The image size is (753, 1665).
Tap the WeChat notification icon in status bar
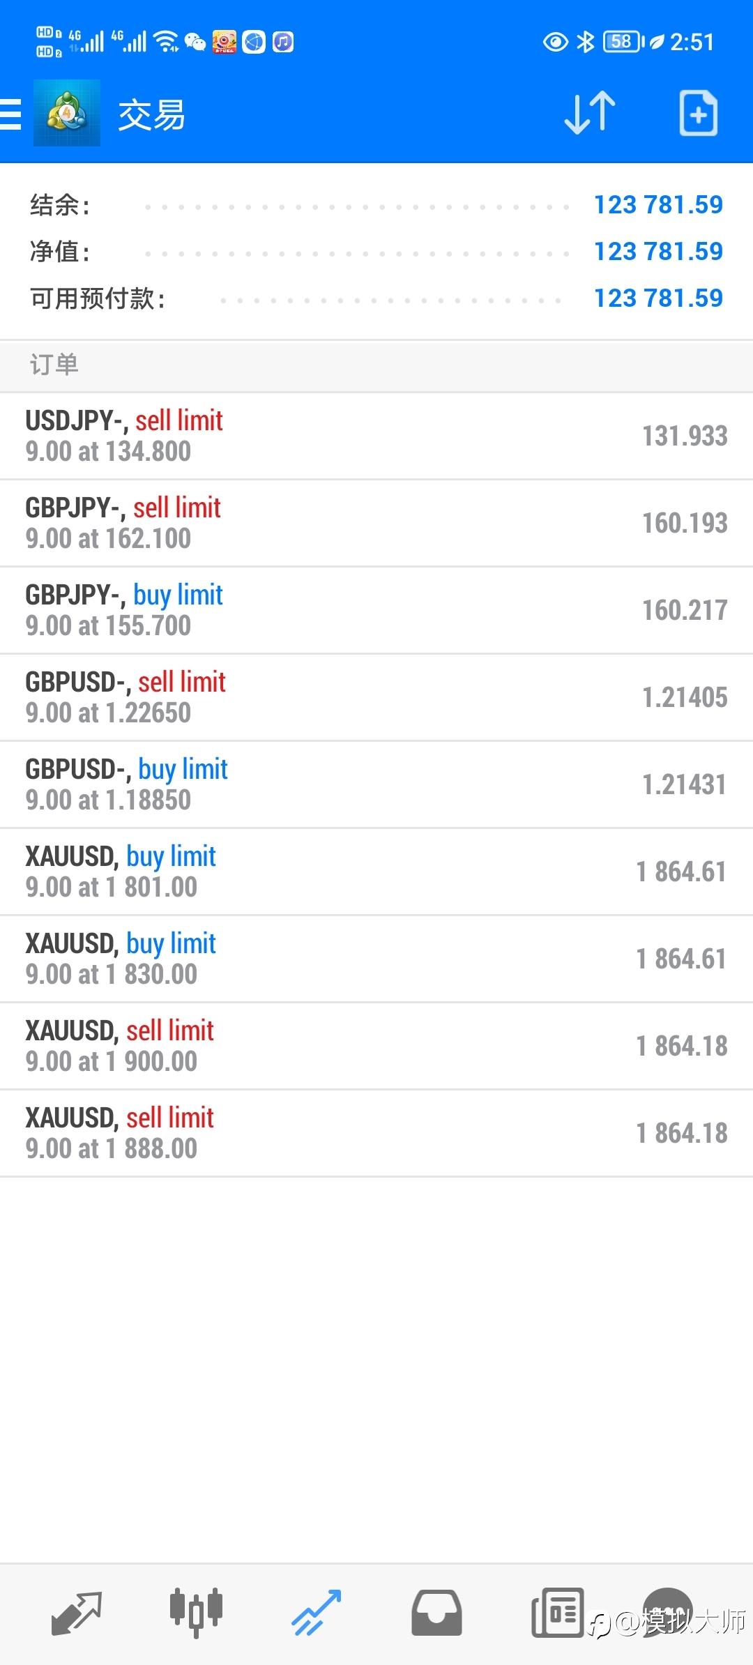click(195, 43)
